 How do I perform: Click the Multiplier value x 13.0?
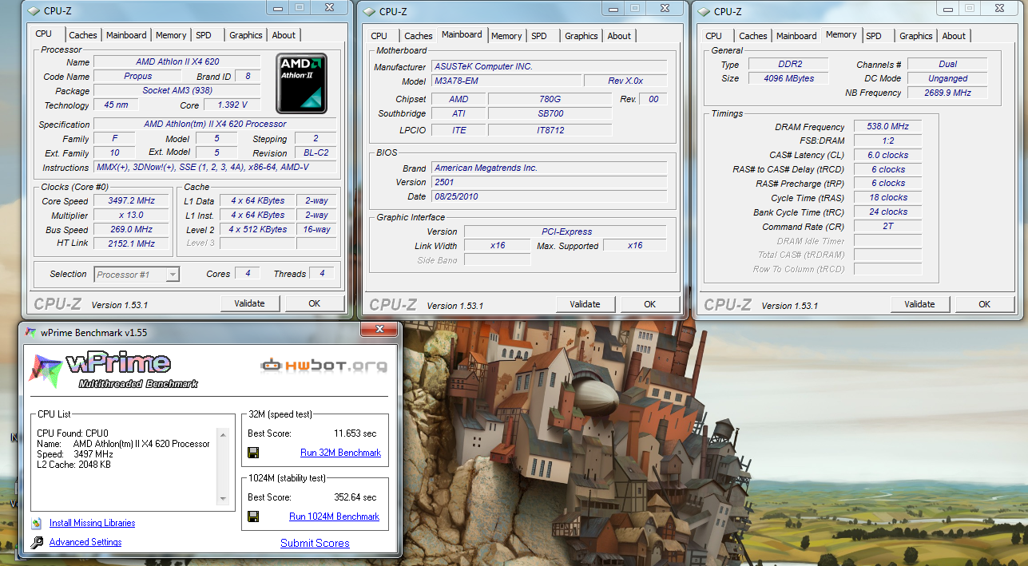[x=131, y=216]
